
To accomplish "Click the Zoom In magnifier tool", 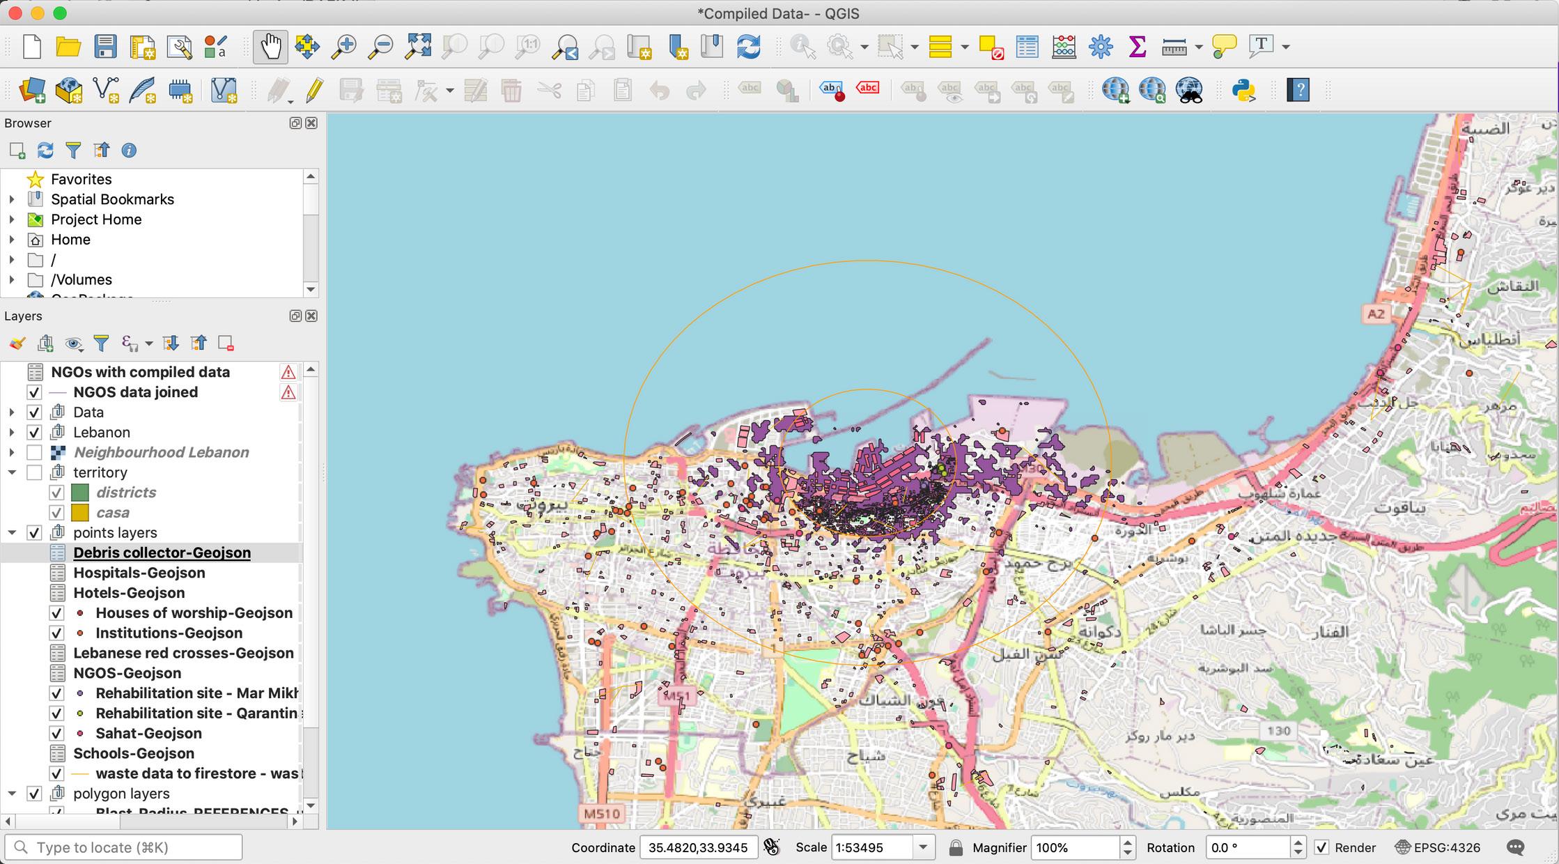I will pyautogui.click(x=343, y=47).
